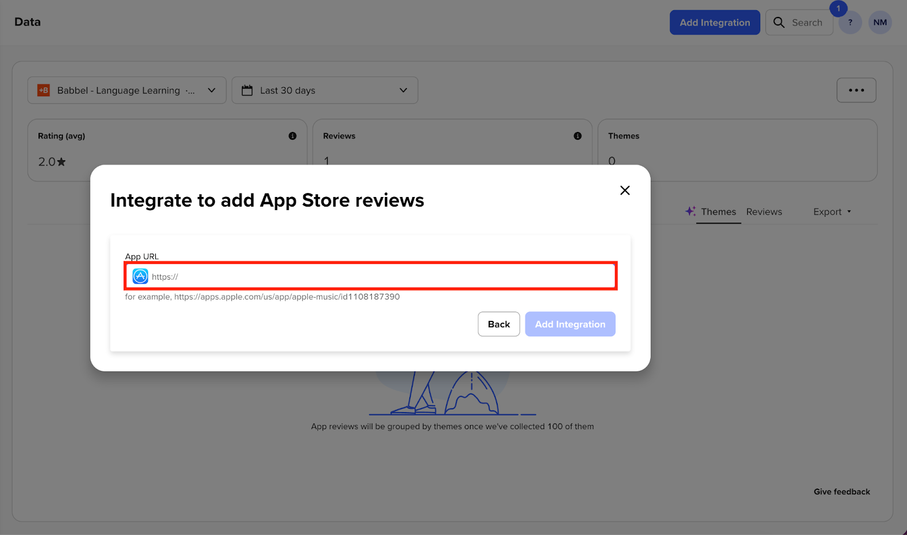
Task: Expand the Export dropdown
Action: tap(832, 212)
